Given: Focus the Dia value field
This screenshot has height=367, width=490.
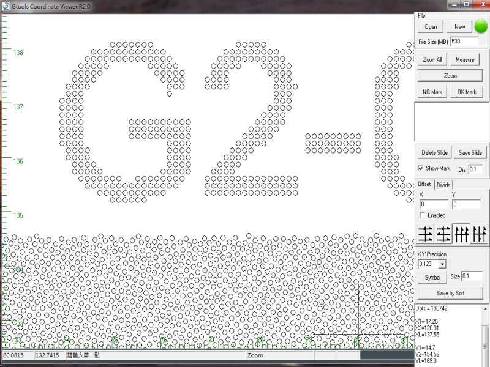Looking at the screenshot, I should 475,169.
